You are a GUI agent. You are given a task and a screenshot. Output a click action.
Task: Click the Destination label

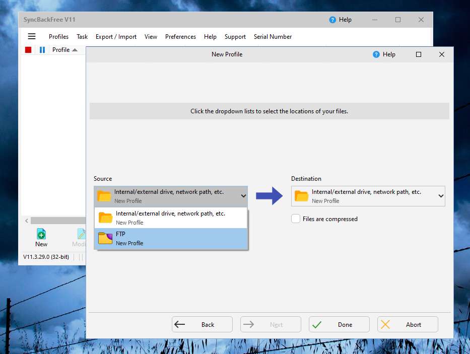point(306,179)
